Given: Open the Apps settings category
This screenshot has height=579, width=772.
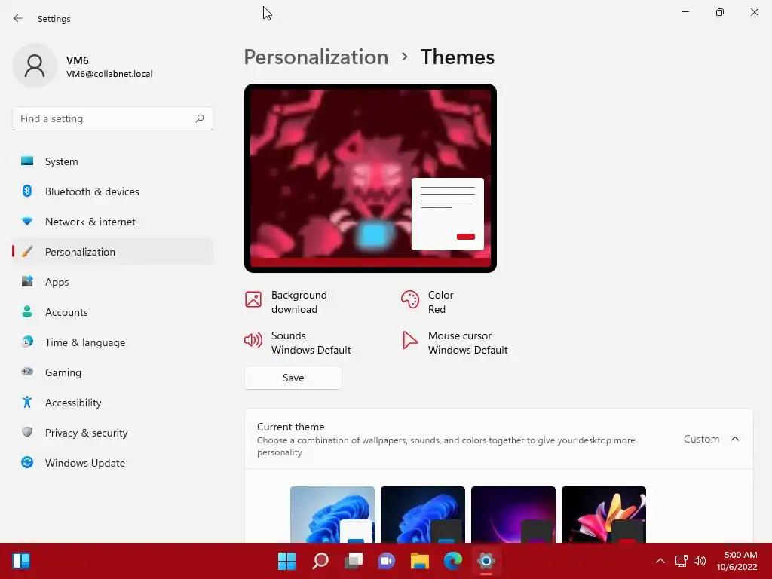Looking at the screenshot, I should (x=113, y=282).
